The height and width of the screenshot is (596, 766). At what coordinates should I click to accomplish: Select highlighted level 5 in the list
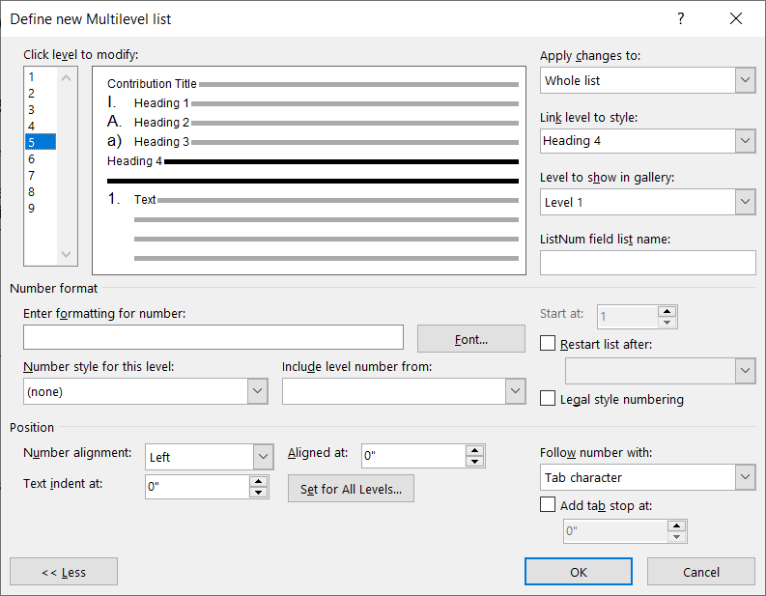tap(41, 142)
